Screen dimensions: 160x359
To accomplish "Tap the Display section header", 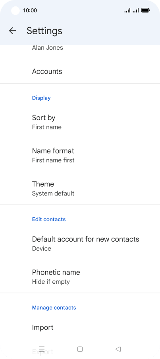I will pyautogui.click(x=41, y=98).
